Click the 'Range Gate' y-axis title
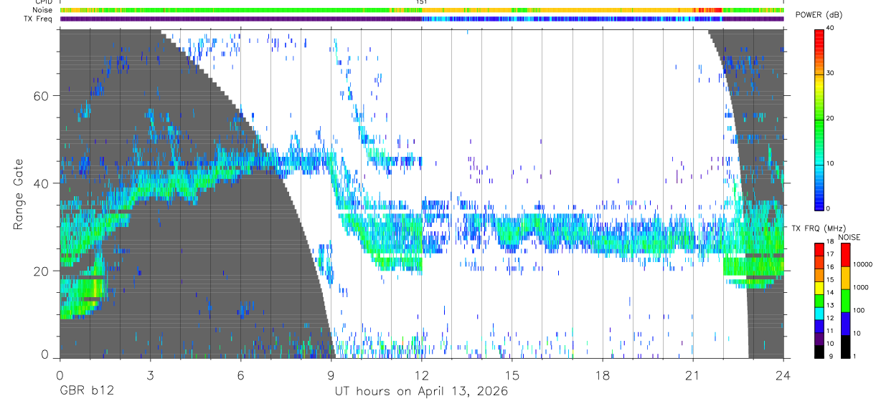Image resolution: width=881 pixels, height=406 pixels. (x=19, y=194)
